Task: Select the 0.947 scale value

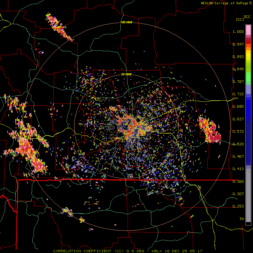Action: tap(238, 44)
